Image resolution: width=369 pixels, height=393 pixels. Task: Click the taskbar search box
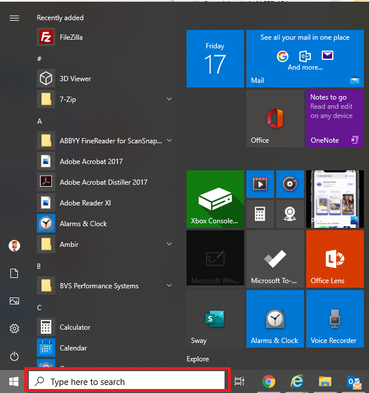[x=127, y=381]
